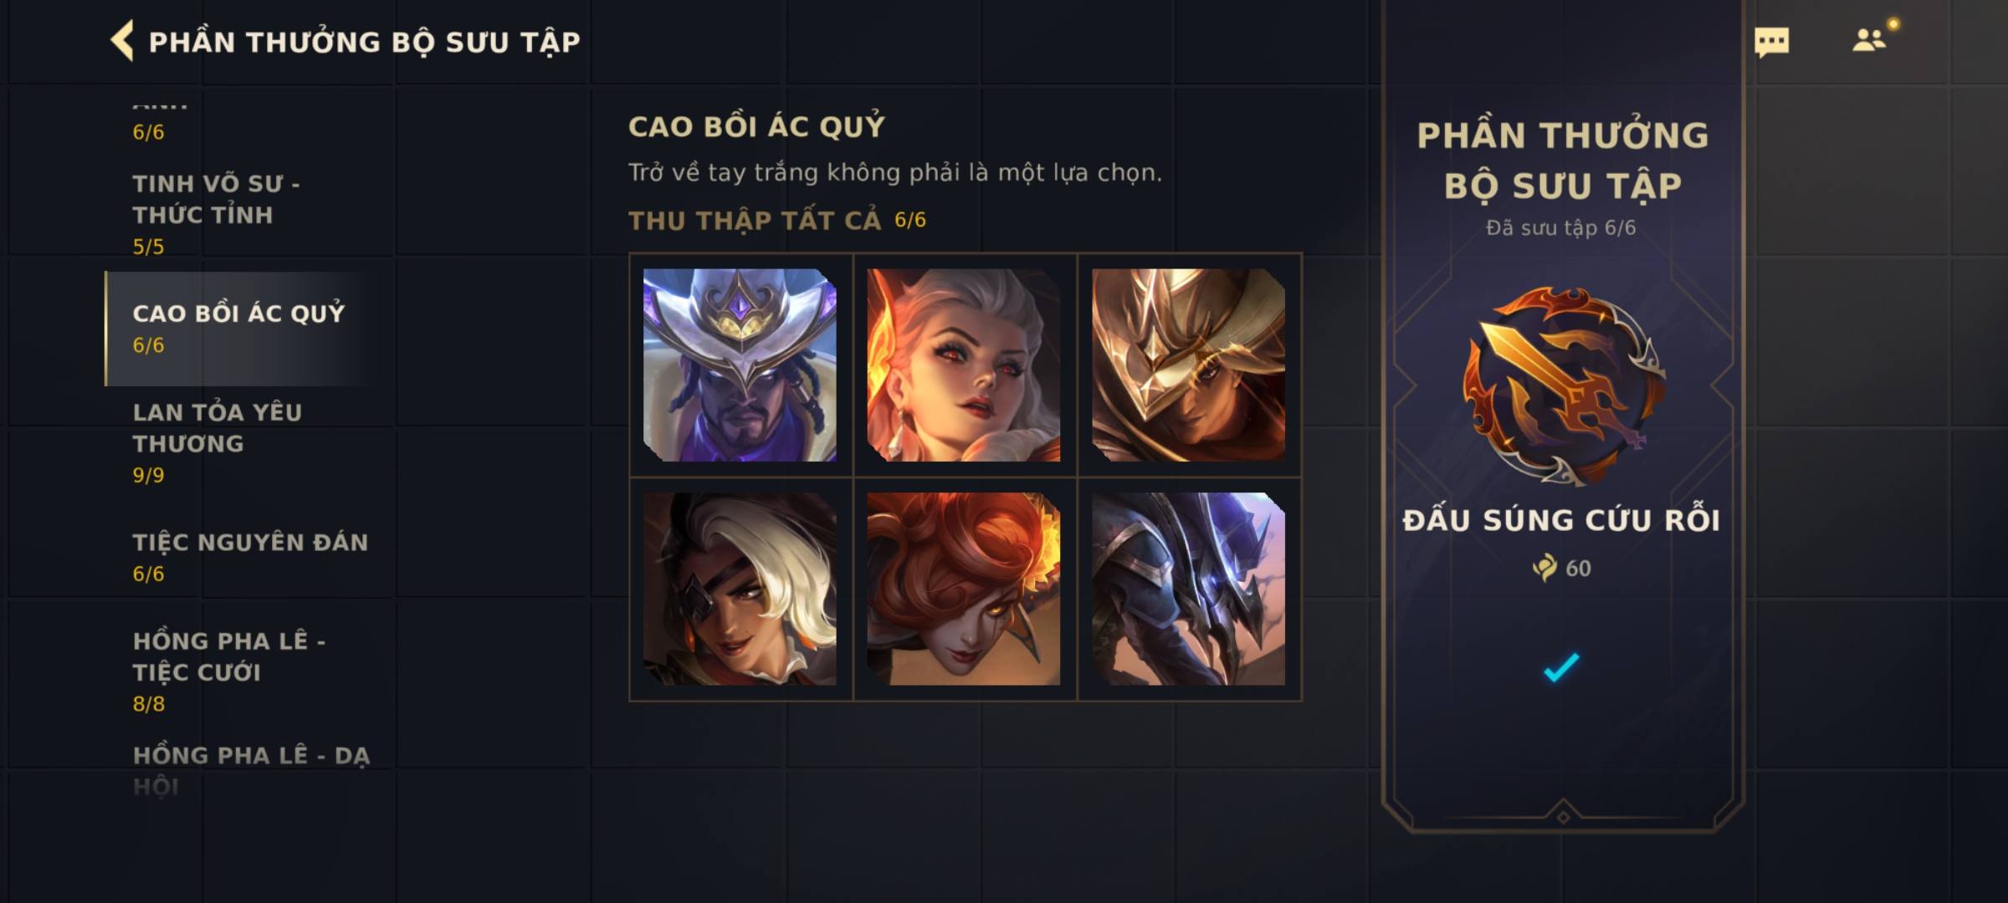Viewport: 2008px width, 903px height.
Task: Select the golden masked cowboy portrait
Action: pos(1188,365)
